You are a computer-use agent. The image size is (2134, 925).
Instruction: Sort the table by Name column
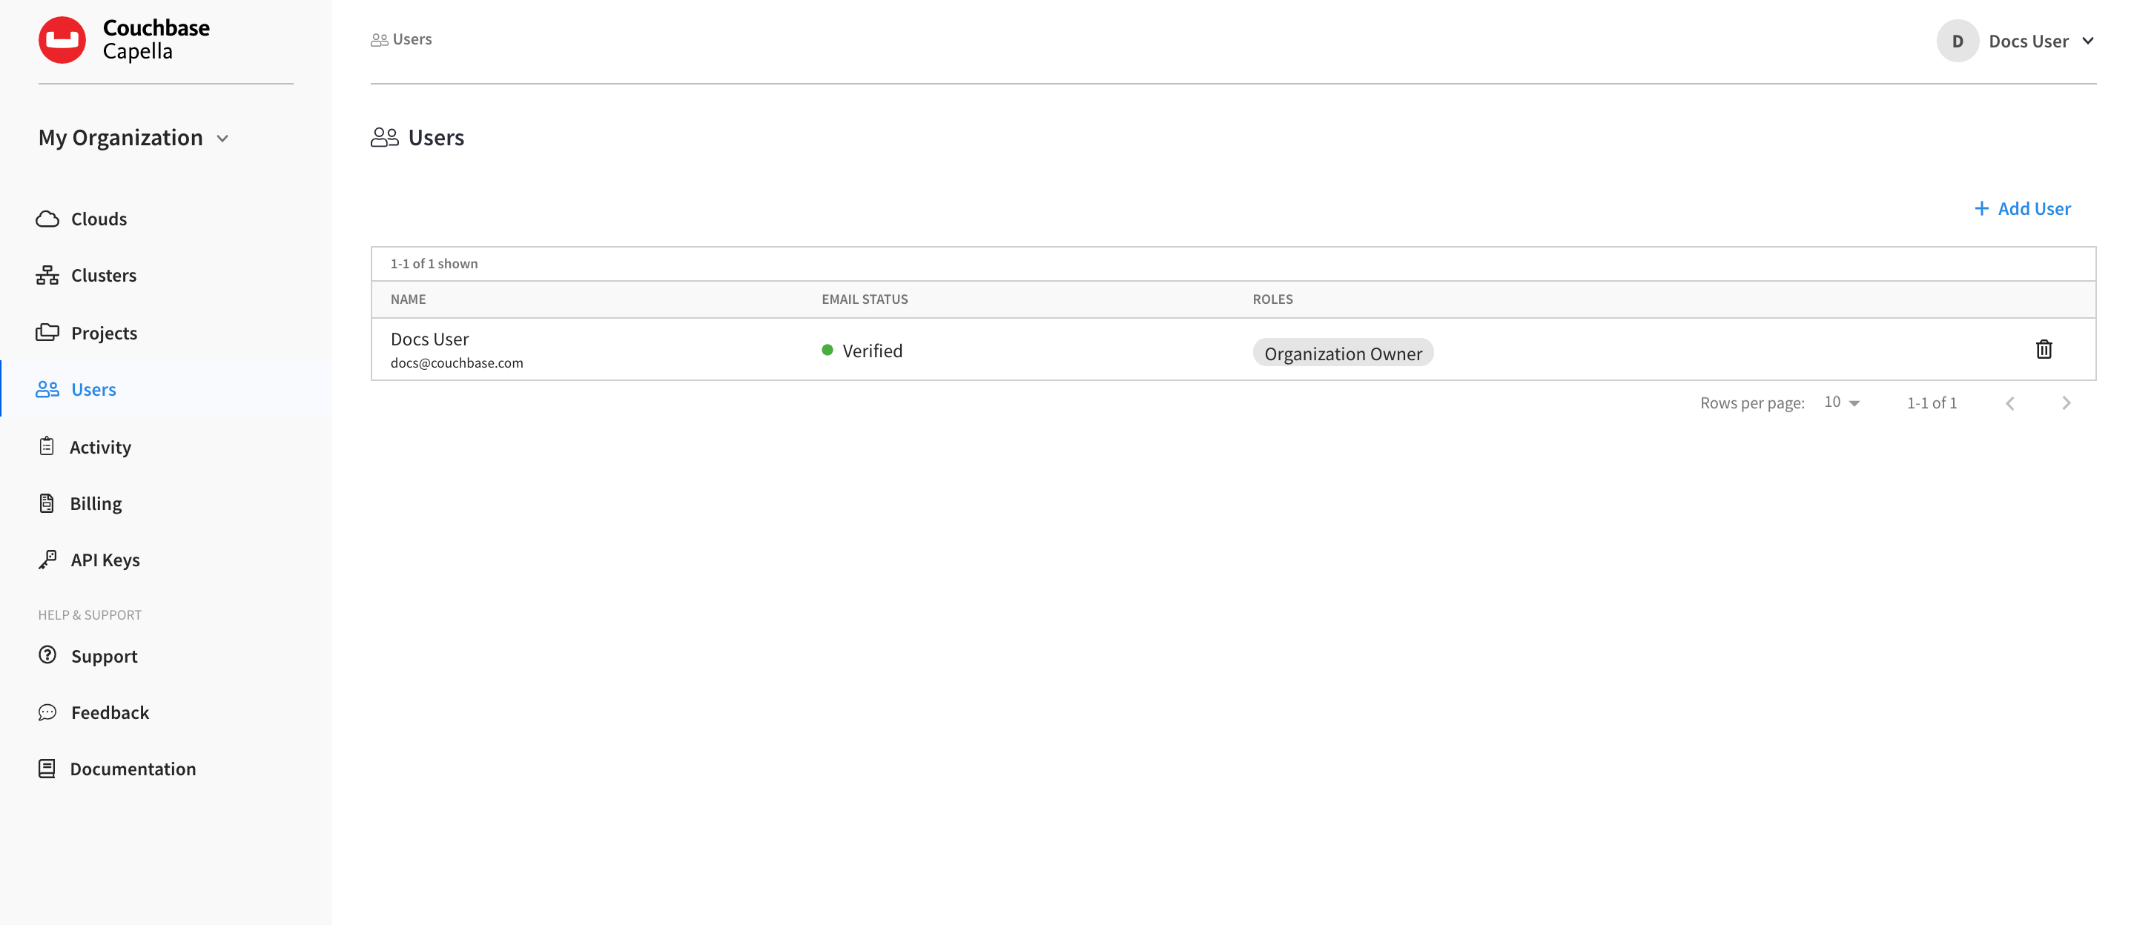408,299
